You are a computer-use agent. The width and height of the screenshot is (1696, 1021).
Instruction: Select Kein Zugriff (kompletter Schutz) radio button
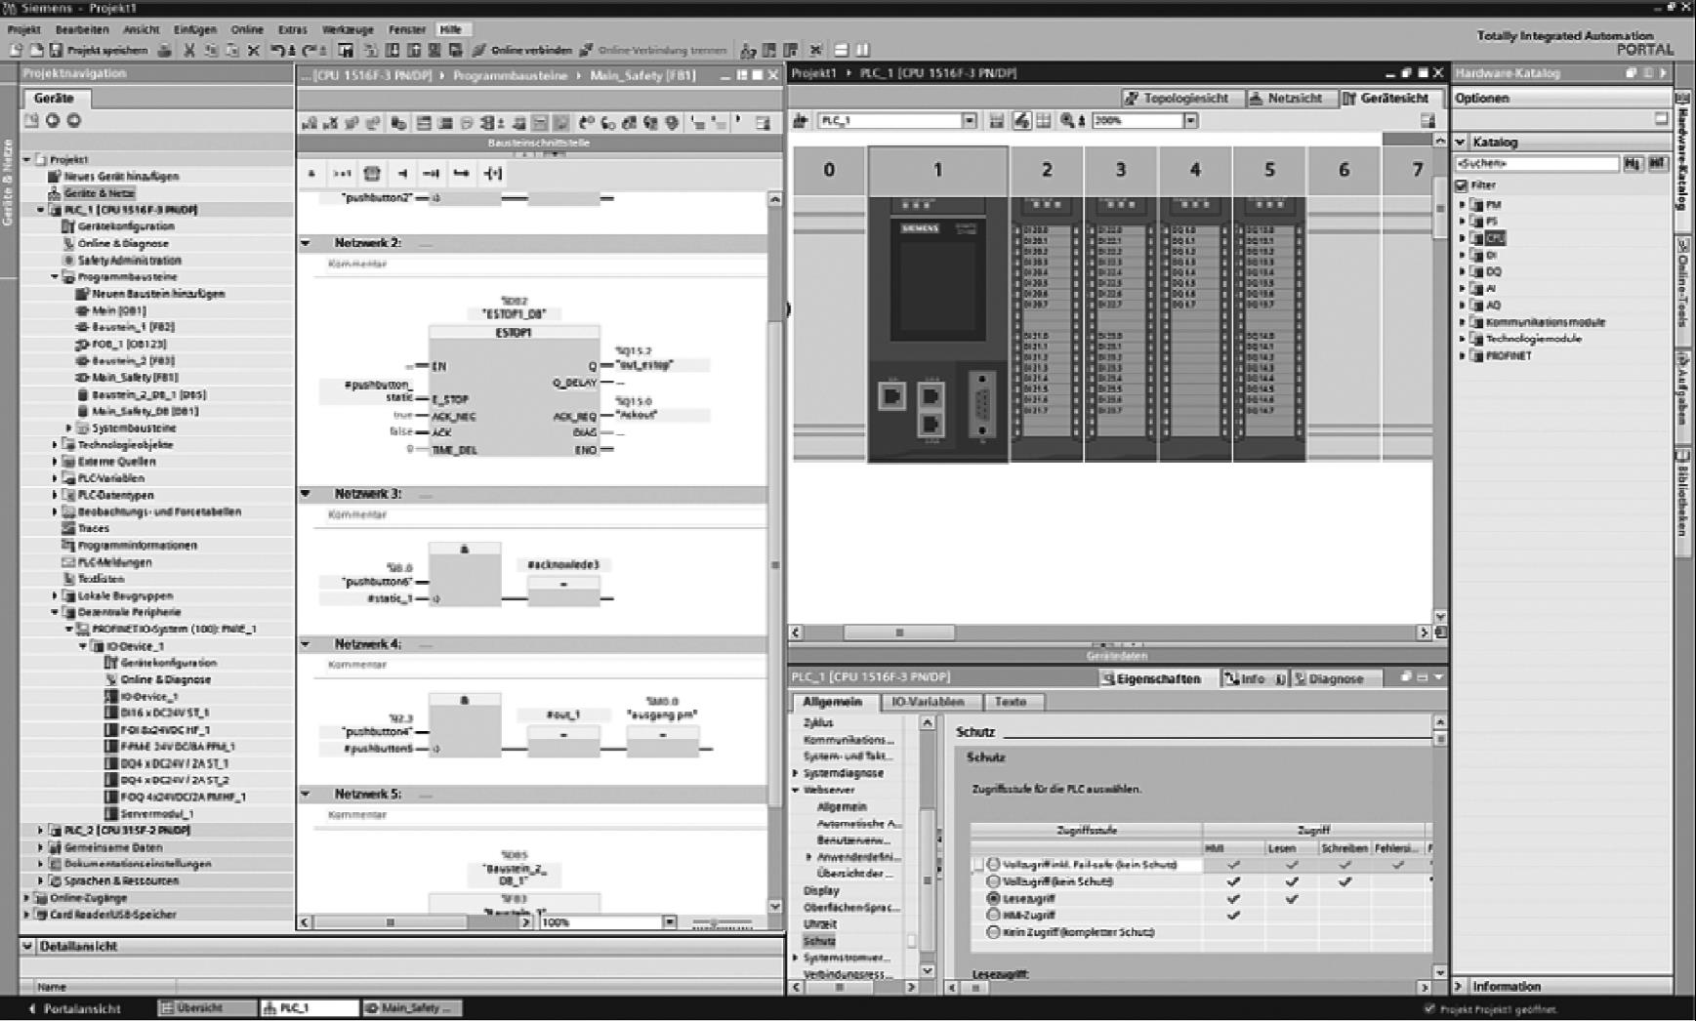pyautogui.click(x=994, y=932)
